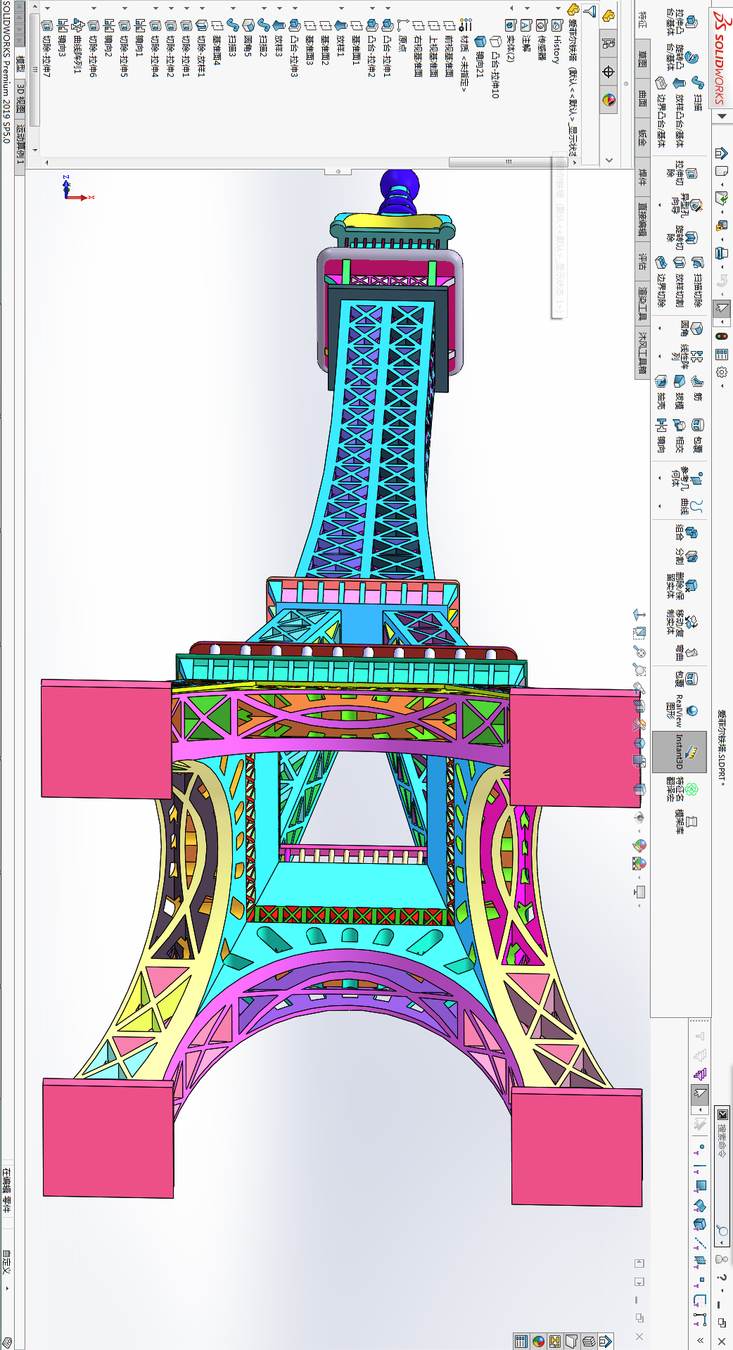Open Options via the gear icon
The height and width of the screenshot is (1350, 733).
pos(722,372)
